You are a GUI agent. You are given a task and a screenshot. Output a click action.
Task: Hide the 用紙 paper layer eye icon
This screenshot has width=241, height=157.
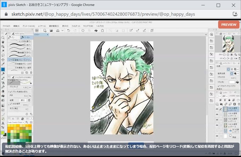[217, 136]
